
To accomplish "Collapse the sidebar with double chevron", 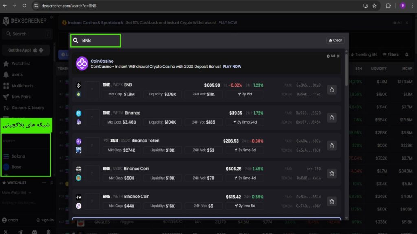I will pyautogui.click(x=52, y=17).
